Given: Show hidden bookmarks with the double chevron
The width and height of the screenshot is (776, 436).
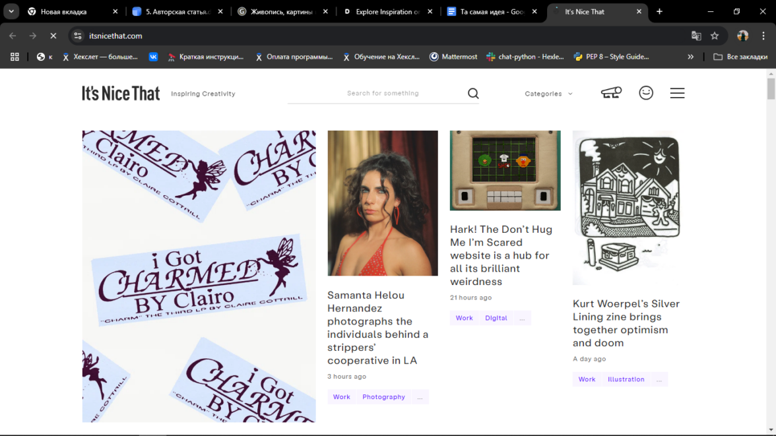Looking at the screenshot, I should pos(690,57).
